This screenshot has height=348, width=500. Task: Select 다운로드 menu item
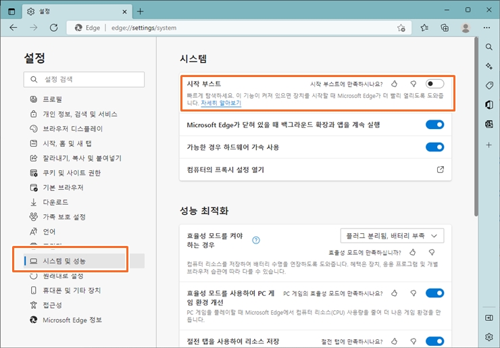click(84, 202)
